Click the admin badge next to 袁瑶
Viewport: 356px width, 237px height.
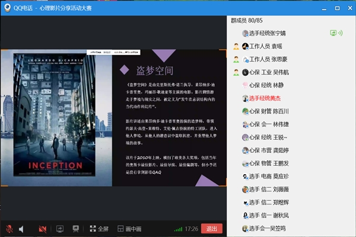236,46
